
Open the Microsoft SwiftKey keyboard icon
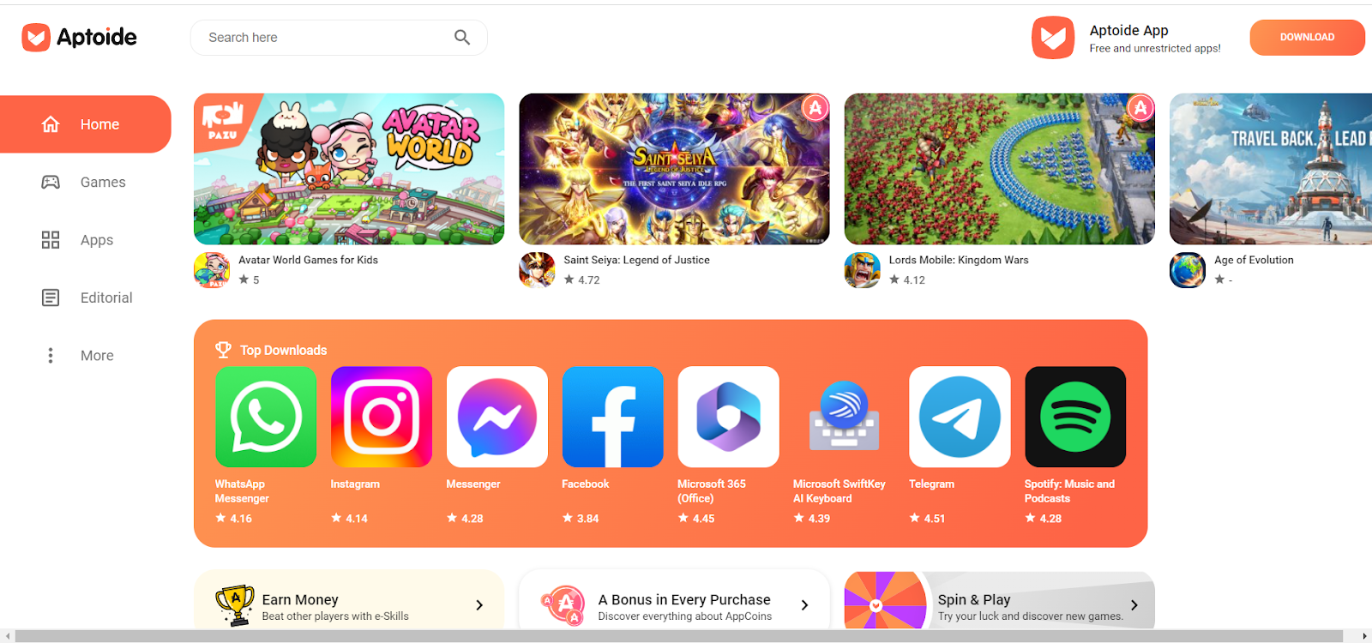pyautogui.click(x=844, y=417)
